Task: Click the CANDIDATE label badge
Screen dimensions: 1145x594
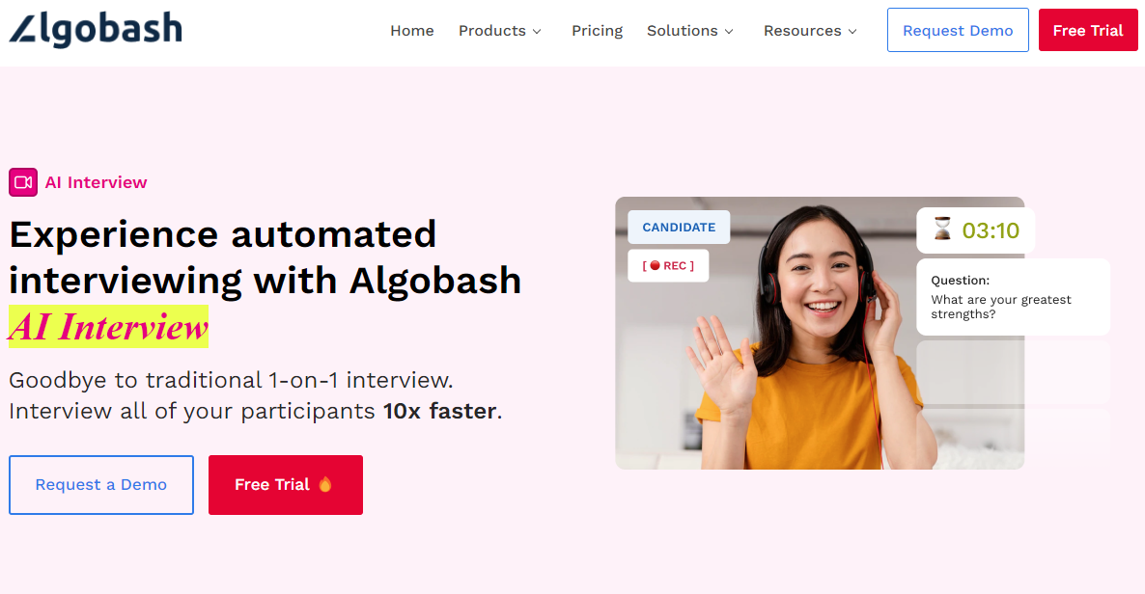Action: pyautogui.click(x=679, y=227)
